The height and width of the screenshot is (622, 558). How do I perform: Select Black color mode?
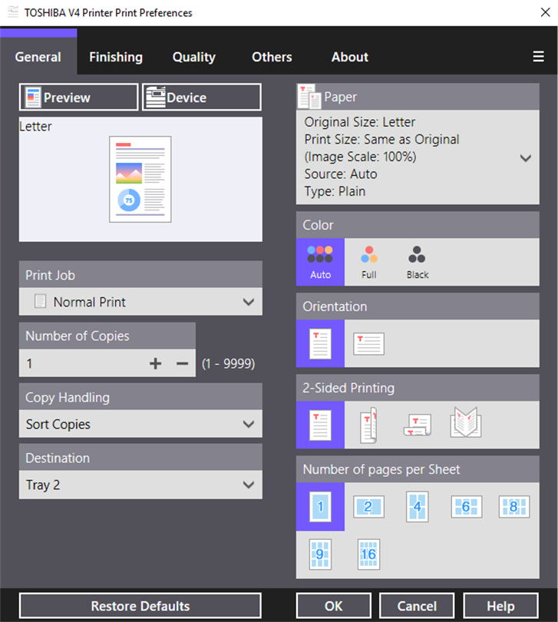(x=418, y=262)
